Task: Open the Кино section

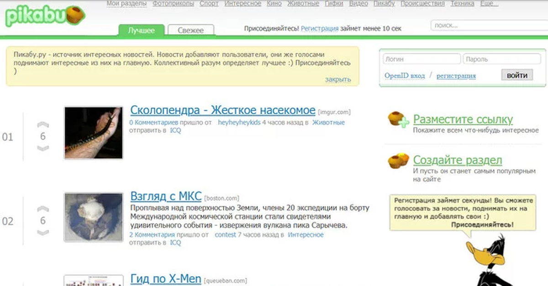Action: [x=274, y=4]
